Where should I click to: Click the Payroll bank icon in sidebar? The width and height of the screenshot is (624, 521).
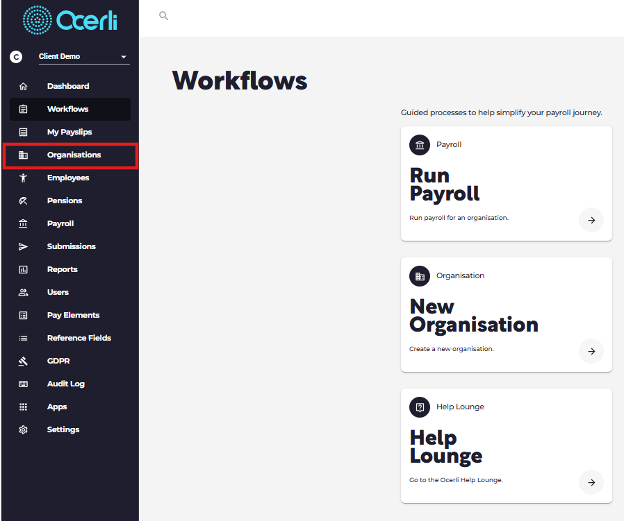click(x=24, y=223)
